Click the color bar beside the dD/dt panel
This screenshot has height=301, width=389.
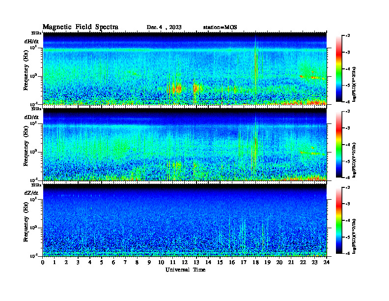339,145
